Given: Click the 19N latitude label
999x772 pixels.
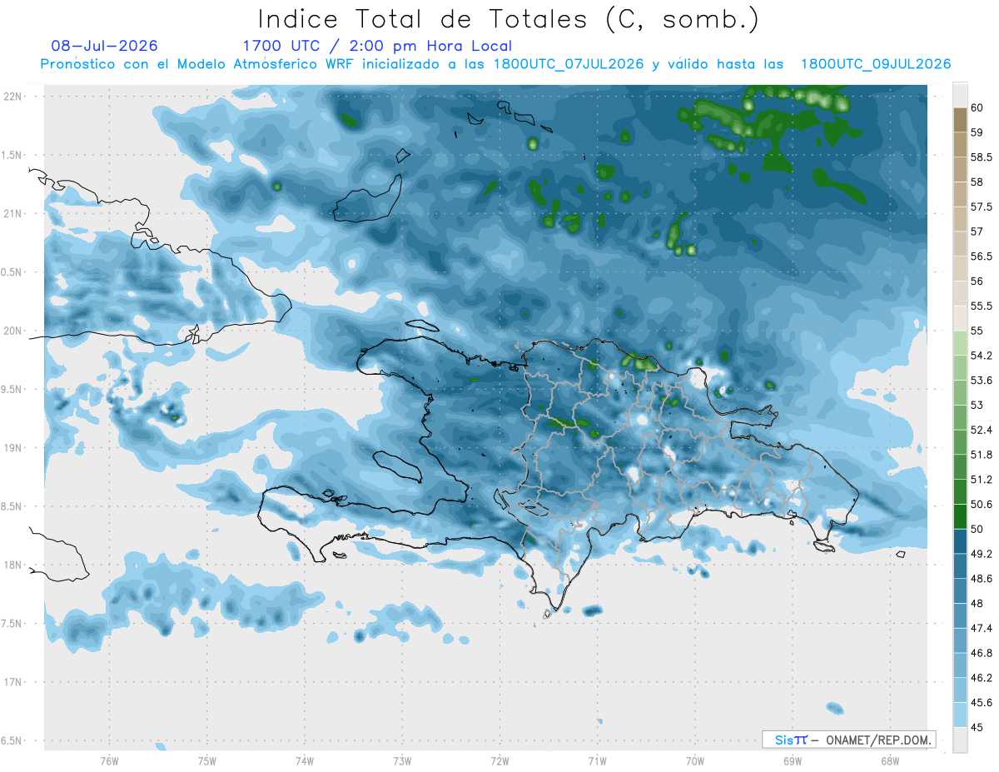Looking at the screenshot, I should [x=12, y=447].
